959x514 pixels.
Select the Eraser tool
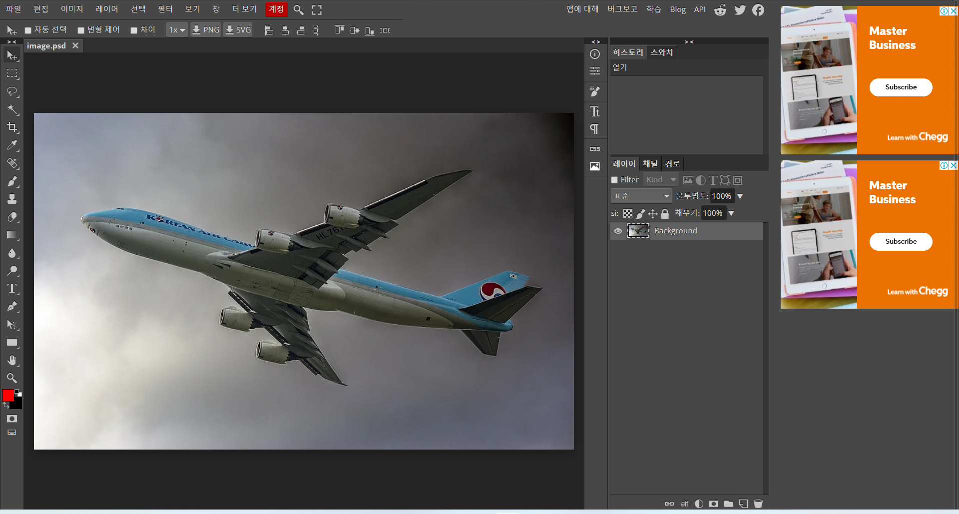tap(12, 217)
